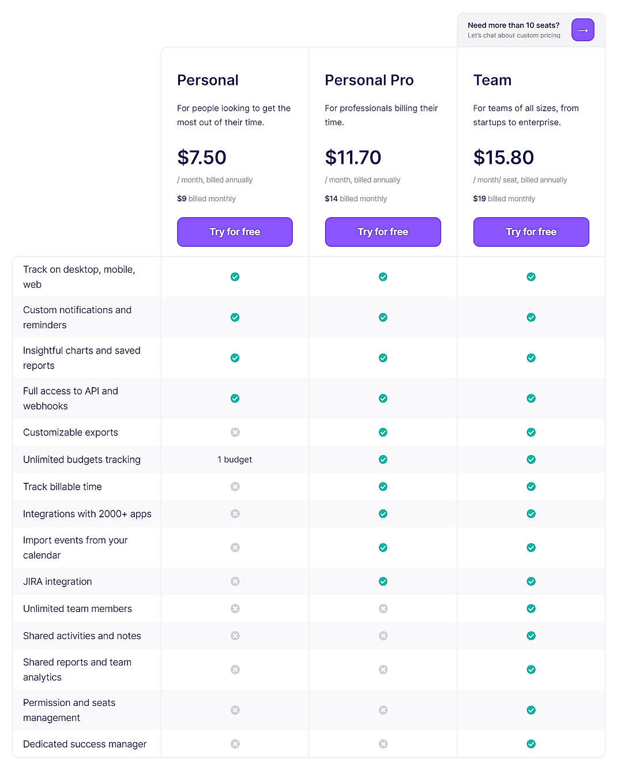The image size is (617, 774).
Task: Click the X icon under Personal for Track billable time
Action: pos(235,486)
